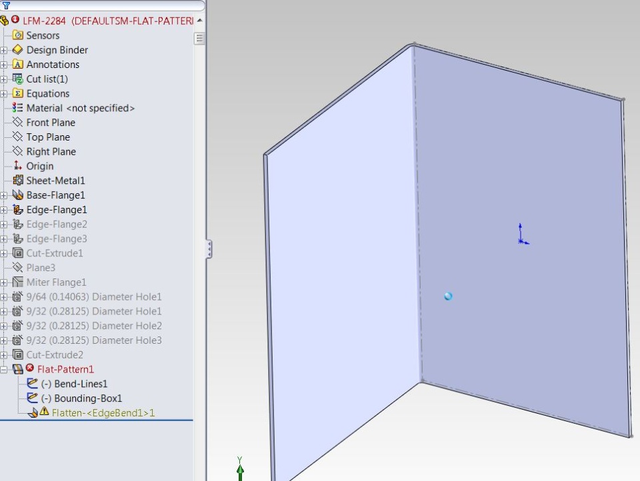Screen dimensions: 640x481
Task: Click the Material icon
Action: [17, 108]
